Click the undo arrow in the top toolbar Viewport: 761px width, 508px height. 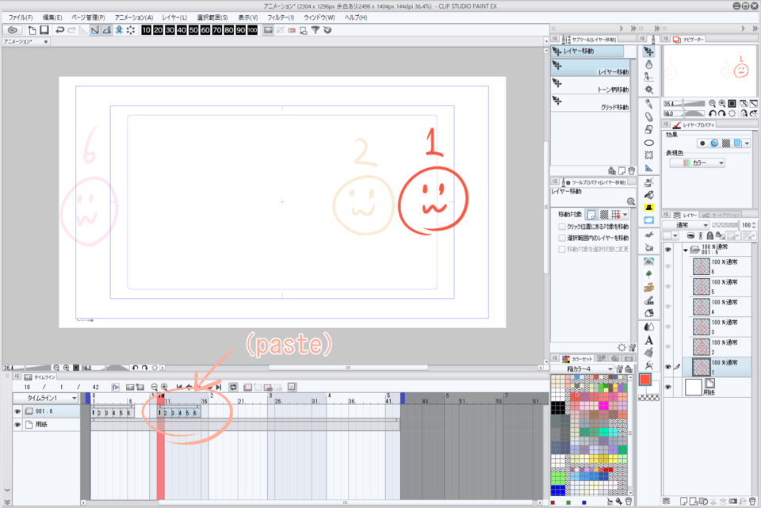(59, 30)
